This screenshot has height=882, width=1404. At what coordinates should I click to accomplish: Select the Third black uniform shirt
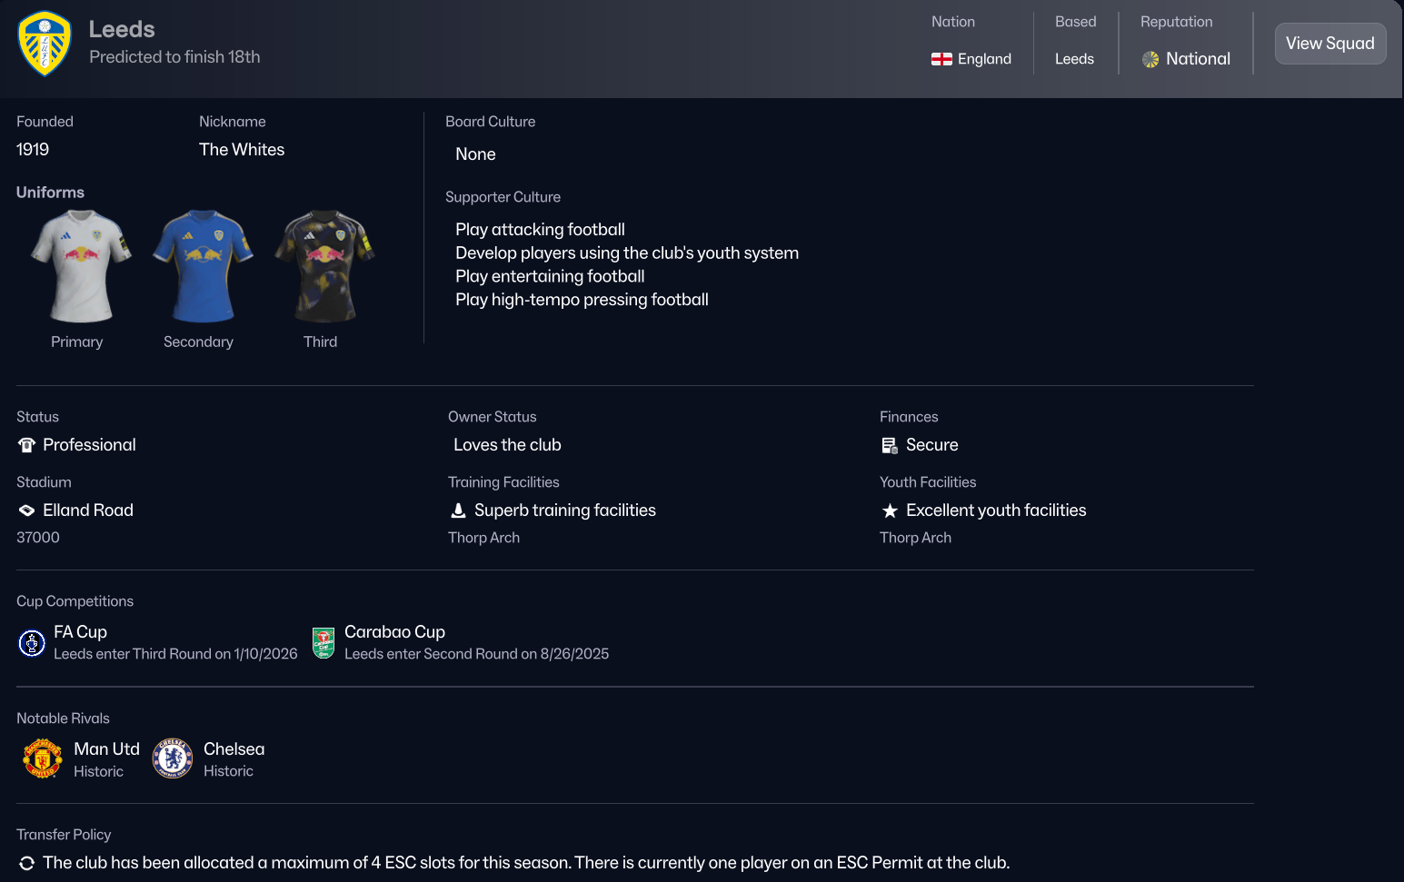(324, 266)
